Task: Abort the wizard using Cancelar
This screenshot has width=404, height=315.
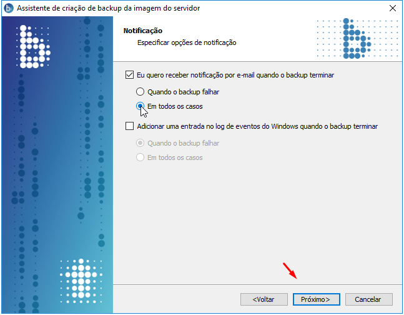Action: [368, 299]
